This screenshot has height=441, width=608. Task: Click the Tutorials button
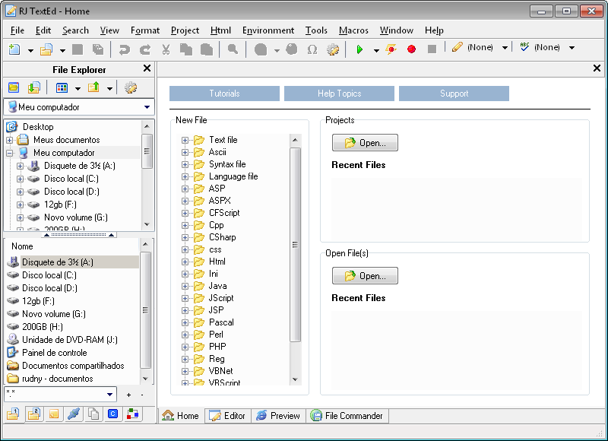point(224,94)
